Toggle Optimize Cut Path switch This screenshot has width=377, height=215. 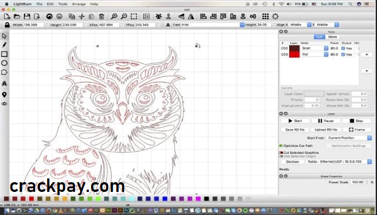click(281, 146)
